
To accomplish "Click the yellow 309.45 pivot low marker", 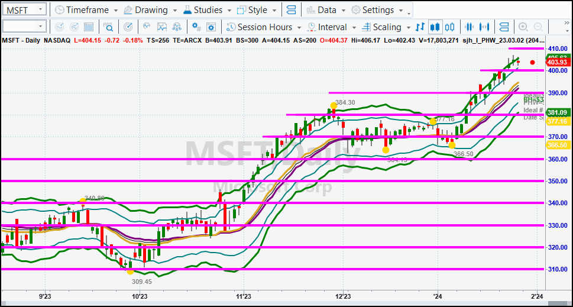I will click(x=130, y=271).
